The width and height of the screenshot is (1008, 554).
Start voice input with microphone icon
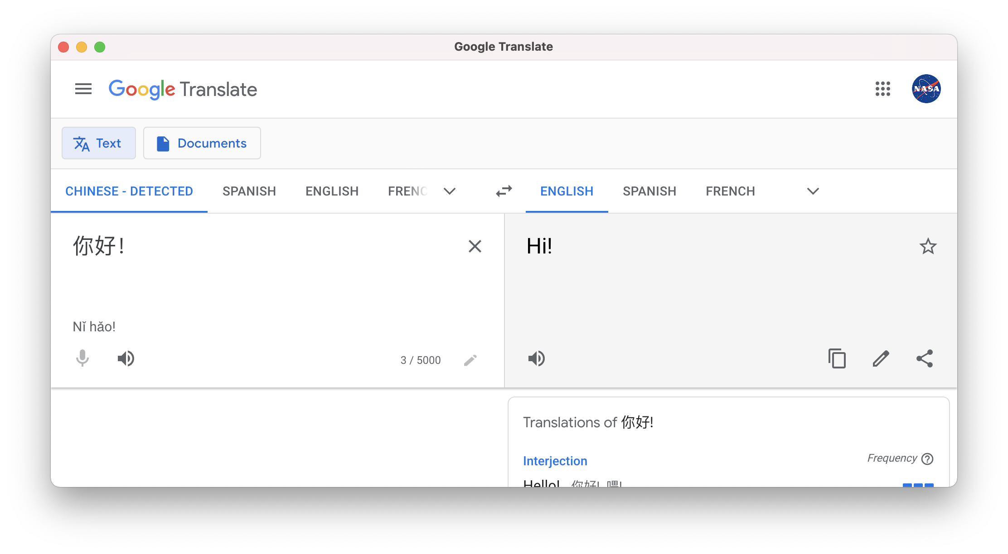click(x=82, y=358)
